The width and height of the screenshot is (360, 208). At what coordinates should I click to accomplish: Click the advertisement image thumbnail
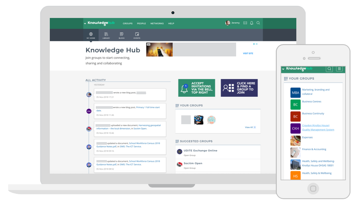pyautogui.click(x=159, y=49)
